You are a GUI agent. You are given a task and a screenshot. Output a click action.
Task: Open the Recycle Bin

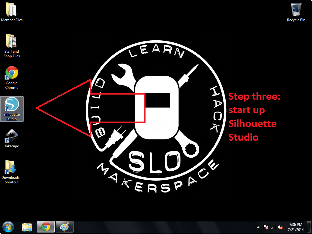[x=296, y=9]
